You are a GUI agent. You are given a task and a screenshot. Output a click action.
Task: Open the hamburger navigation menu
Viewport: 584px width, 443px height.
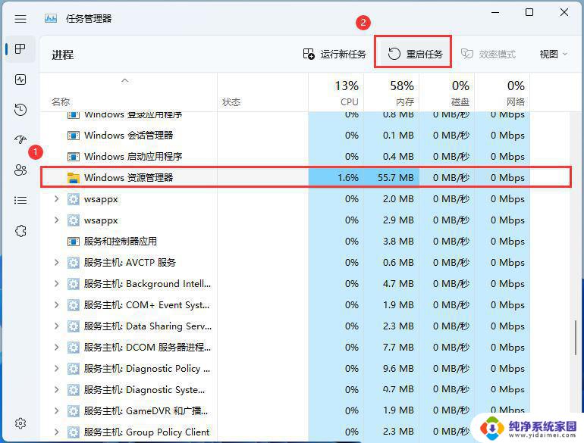coord(20,19)
